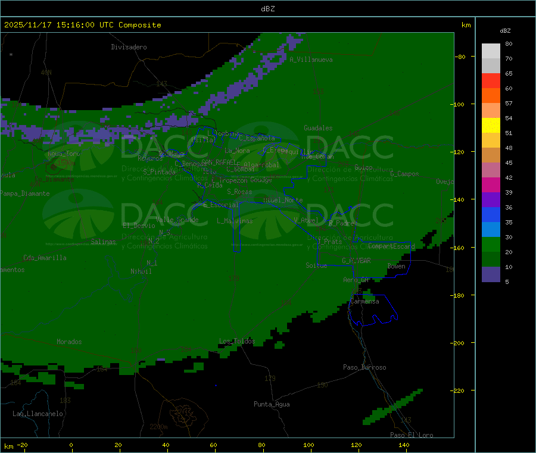Click the La_Nora map label

point(237,151)
